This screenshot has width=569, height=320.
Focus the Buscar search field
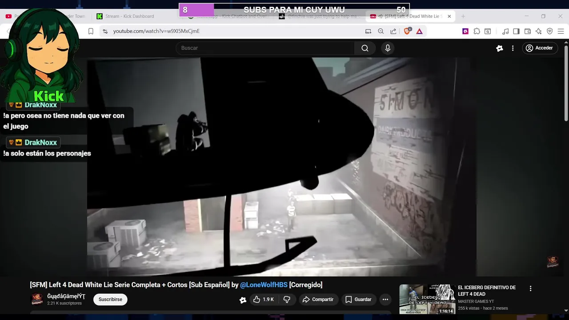pos(265,48)
